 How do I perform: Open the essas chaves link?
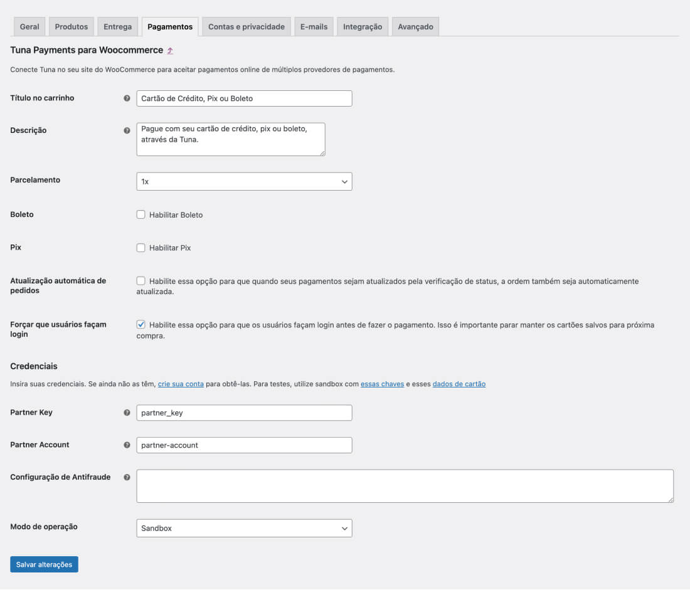[x=383, y=384]
